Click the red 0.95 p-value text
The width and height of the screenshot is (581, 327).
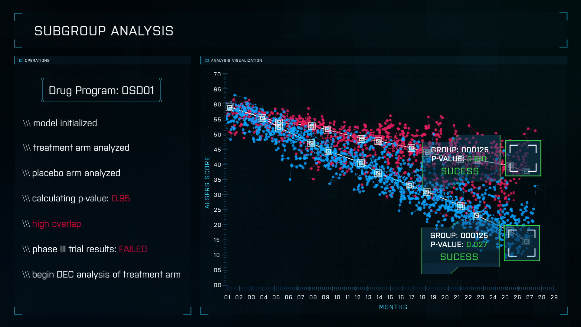[121, 199]
